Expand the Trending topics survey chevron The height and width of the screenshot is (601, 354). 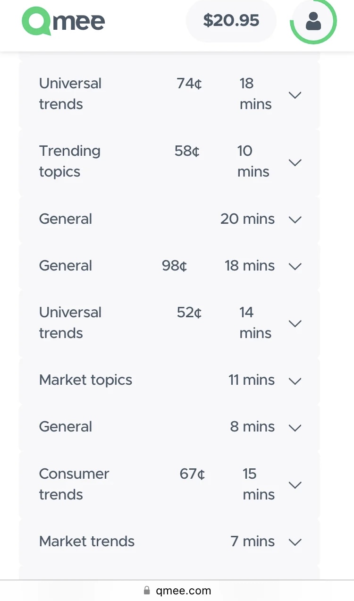coord(295,162)
